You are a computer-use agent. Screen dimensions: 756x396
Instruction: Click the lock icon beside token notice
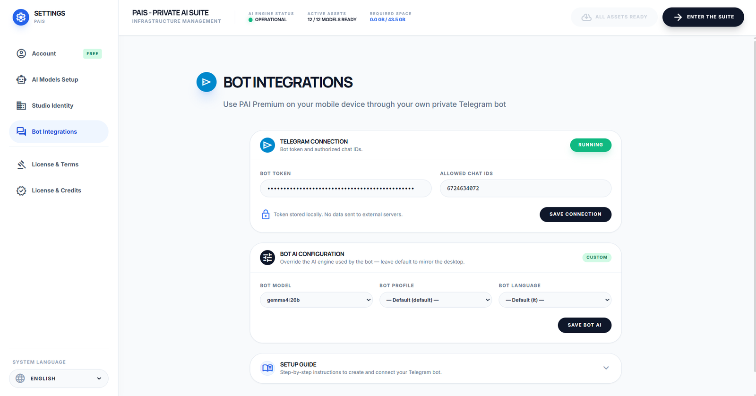click(266, 214)
